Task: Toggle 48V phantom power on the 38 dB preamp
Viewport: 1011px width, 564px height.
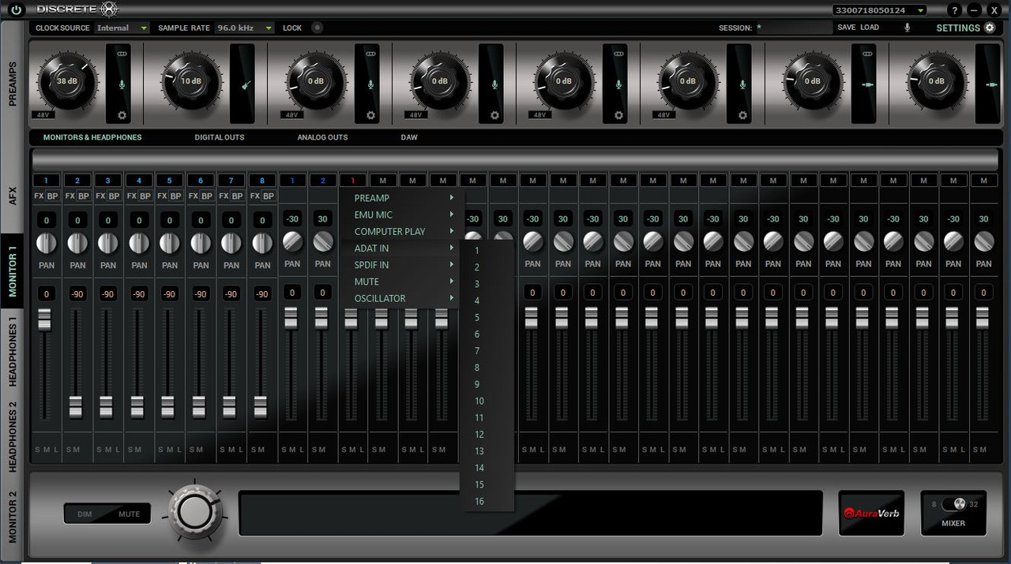Action: [x=43, y=115]
